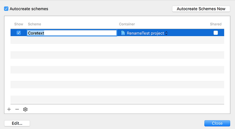Screen dimensions: 235x129
Task: Click the Container column header
Action: coord(127,24)
